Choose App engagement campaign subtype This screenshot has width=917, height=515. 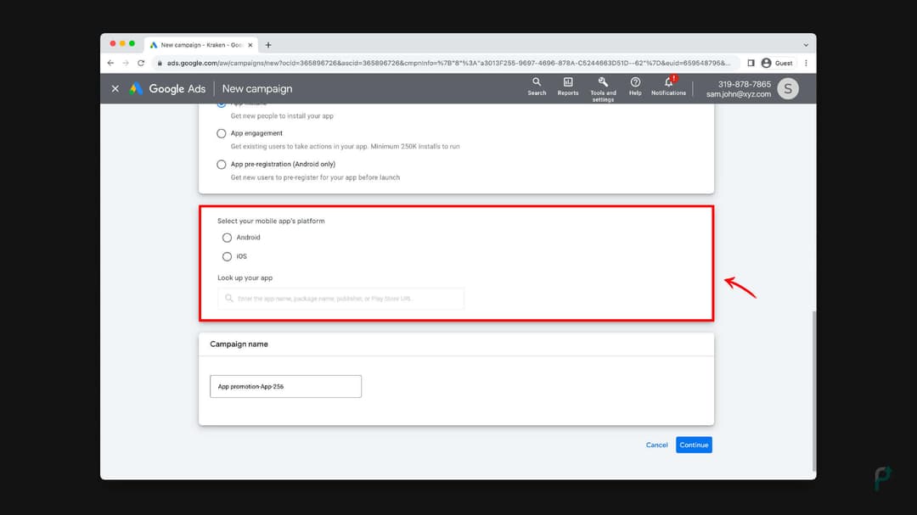221,133
